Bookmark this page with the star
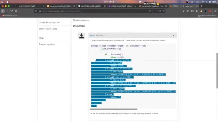 point(163,11)
